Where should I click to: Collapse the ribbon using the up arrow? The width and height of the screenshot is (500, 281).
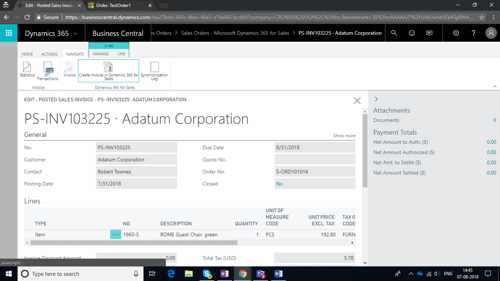[x=495, y=86]
